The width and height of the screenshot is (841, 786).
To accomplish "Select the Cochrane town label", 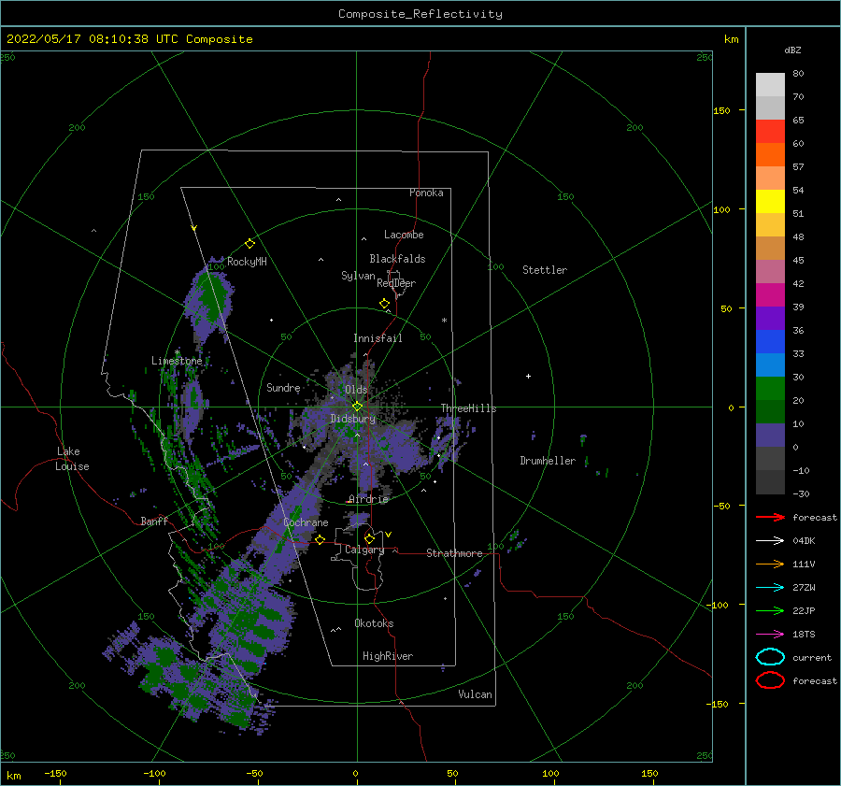I will [306, 522].
